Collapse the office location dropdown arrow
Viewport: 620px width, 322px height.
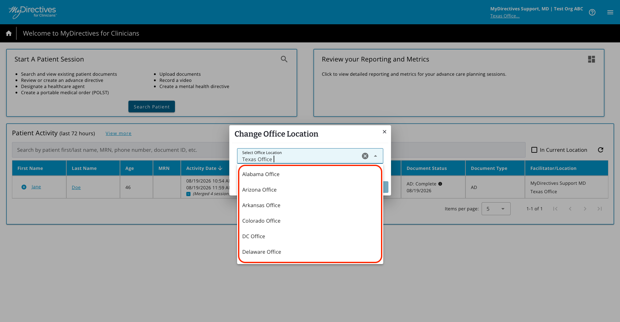375,156
